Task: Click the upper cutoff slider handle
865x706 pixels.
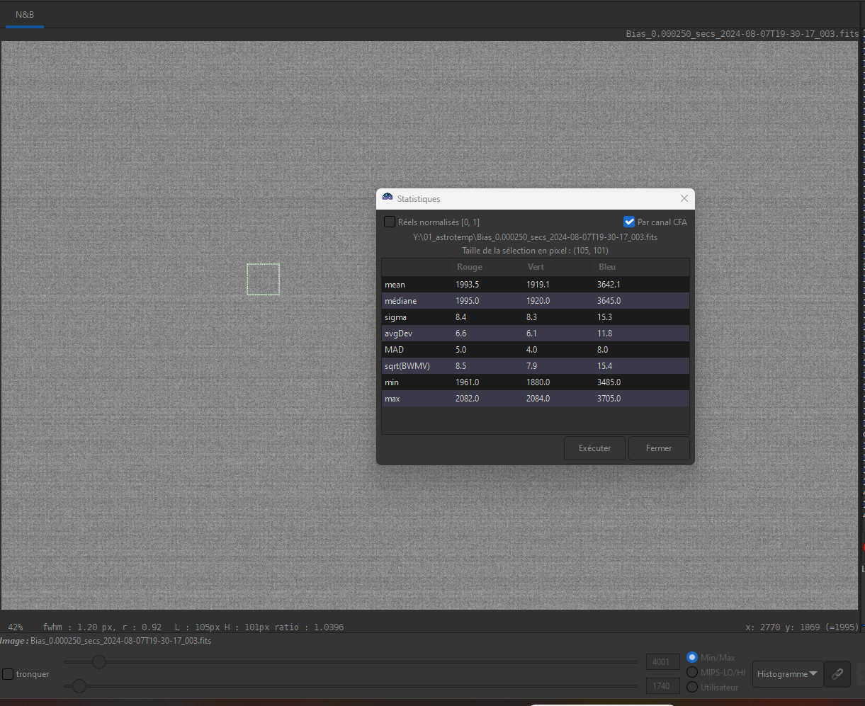Action: [x=99, y=661]
